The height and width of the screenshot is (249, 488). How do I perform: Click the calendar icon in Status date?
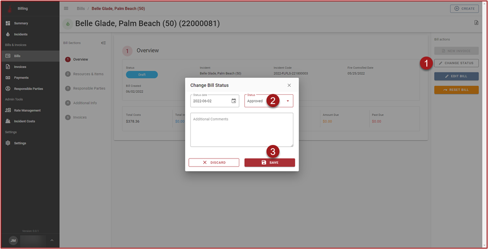click(234, 101)
